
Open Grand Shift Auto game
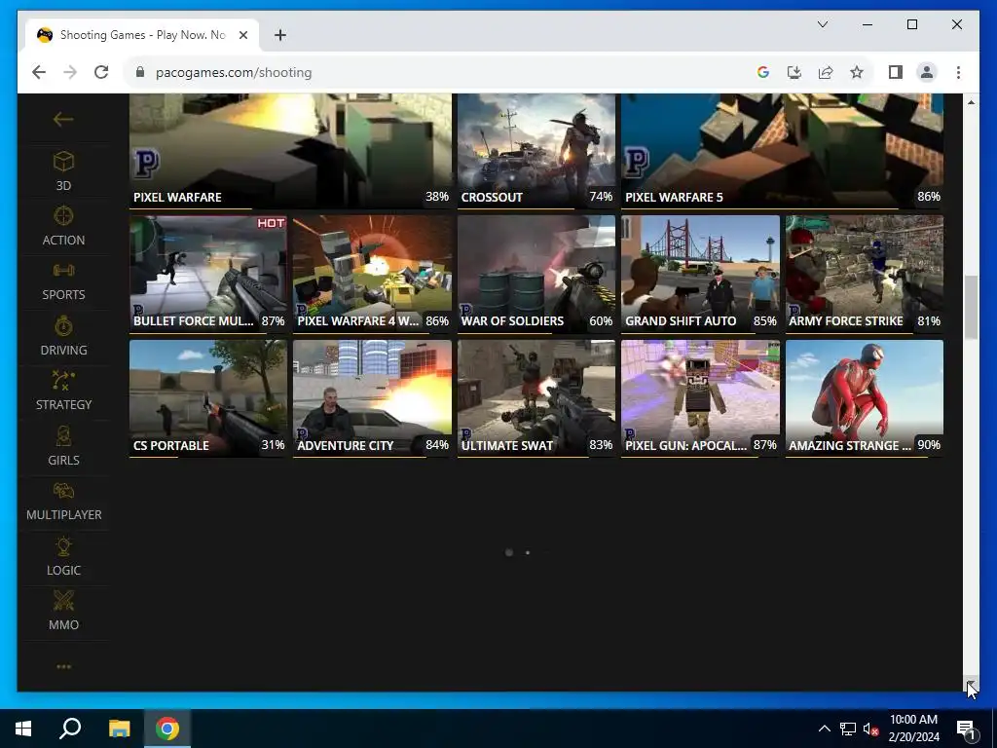click(700, 274)
